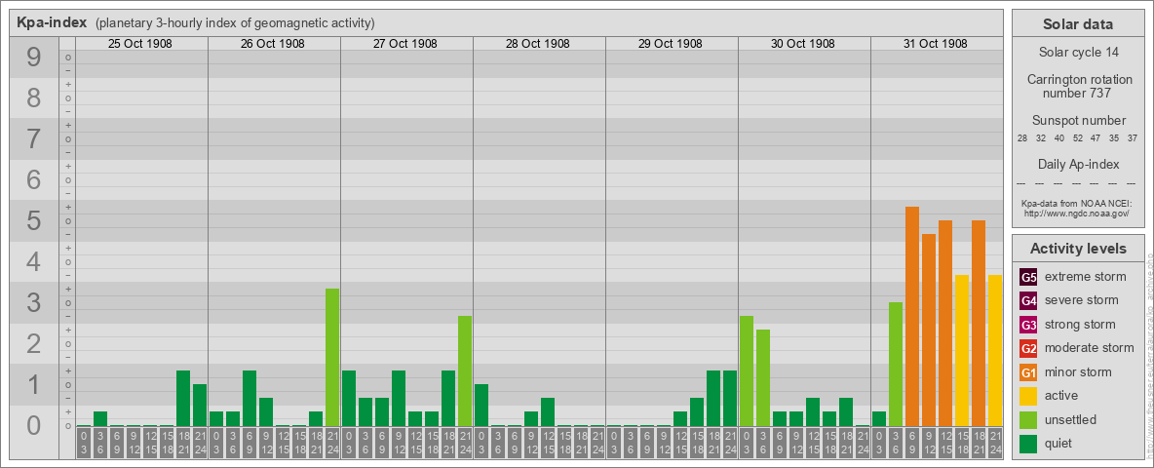Viewport: 1154px width, 468px height.
Task: Click the 'strong storm' legend label
Action: [x=1080, y=325]
